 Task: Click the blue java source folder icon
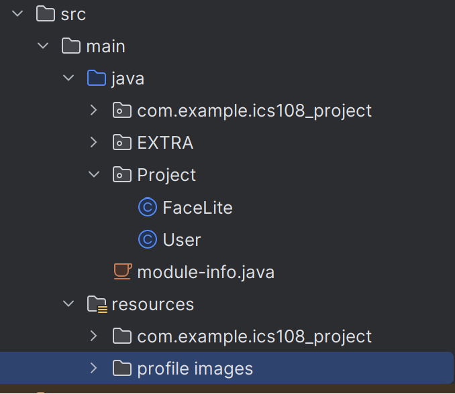pos(97,79)
